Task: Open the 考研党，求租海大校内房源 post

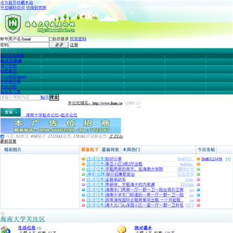Action: pos(129,185)
